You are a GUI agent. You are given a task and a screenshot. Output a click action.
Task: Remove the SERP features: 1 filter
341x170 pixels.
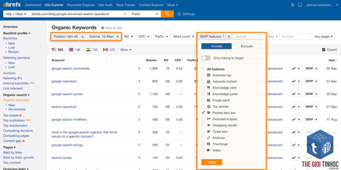click(229, 36)
